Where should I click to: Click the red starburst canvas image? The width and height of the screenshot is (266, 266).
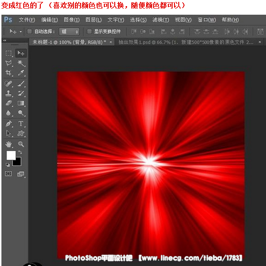151,165
